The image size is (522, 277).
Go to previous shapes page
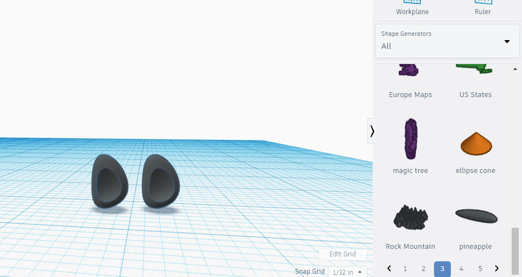tap(389, 268)
